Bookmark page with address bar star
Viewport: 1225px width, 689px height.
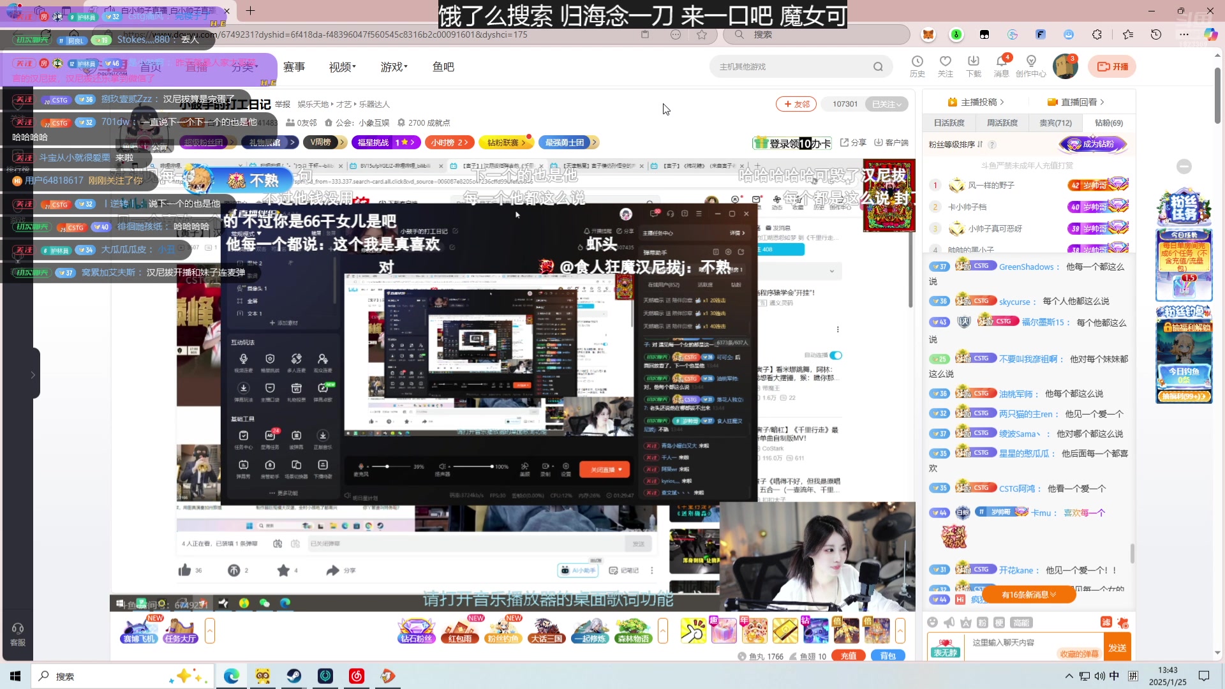point(702,34)
